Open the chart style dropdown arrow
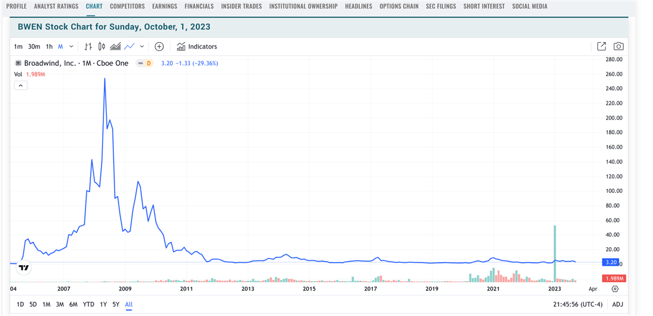Screen dimensions: 653x316 click(142, 46)
